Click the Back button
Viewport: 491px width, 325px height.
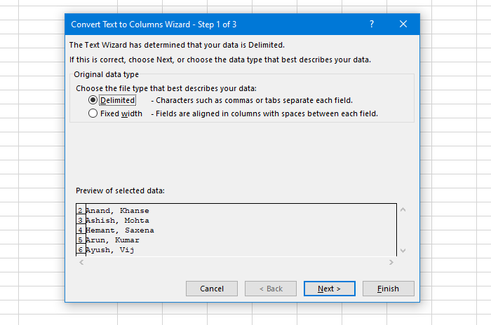[270, 289]
